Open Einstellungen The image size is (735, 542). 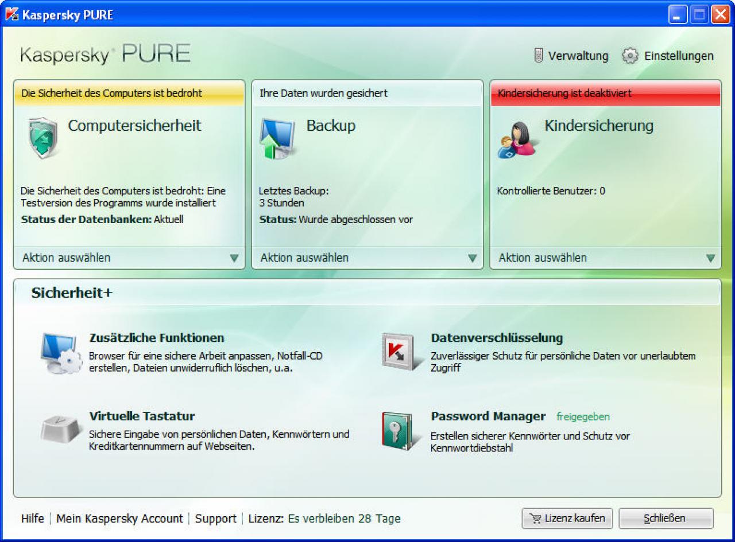[668, 56]
